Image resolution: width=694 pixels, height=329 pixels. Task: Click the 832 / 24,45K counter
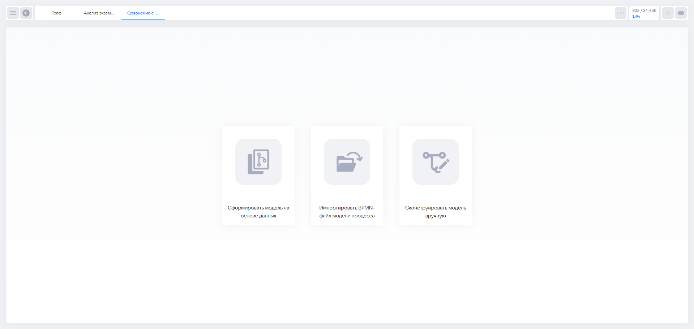644,10
